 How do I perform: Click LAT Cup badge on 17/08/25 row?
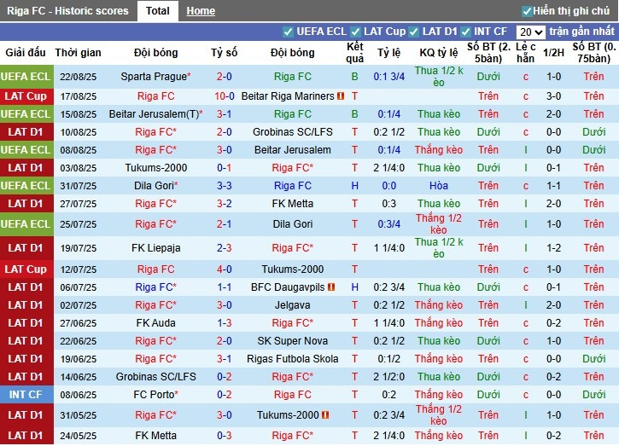click(26, 96)
